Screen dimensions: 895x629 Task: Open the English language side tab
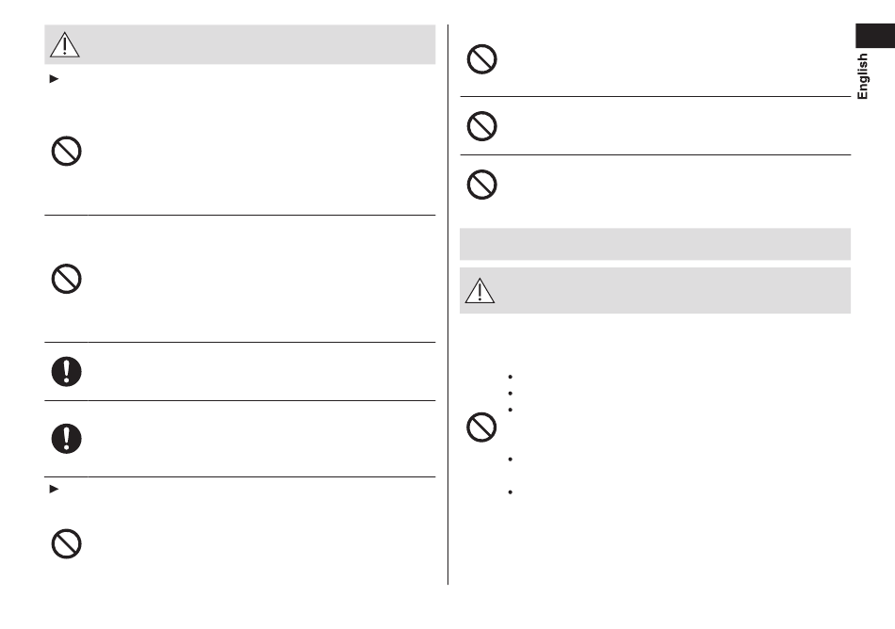[x=862, y=76]
